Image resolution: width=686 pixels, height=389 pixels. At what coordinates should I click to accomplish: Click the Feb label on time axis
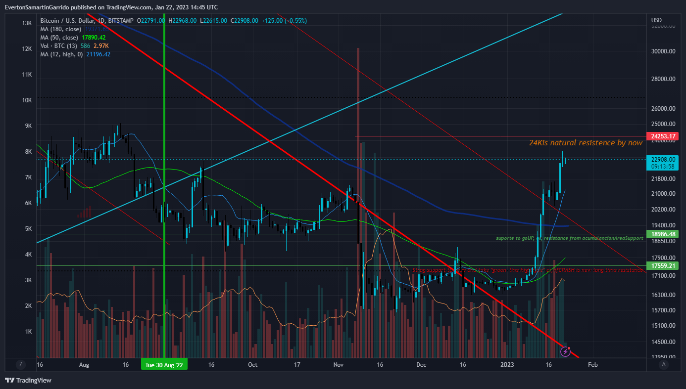click(x=592, y=365)
